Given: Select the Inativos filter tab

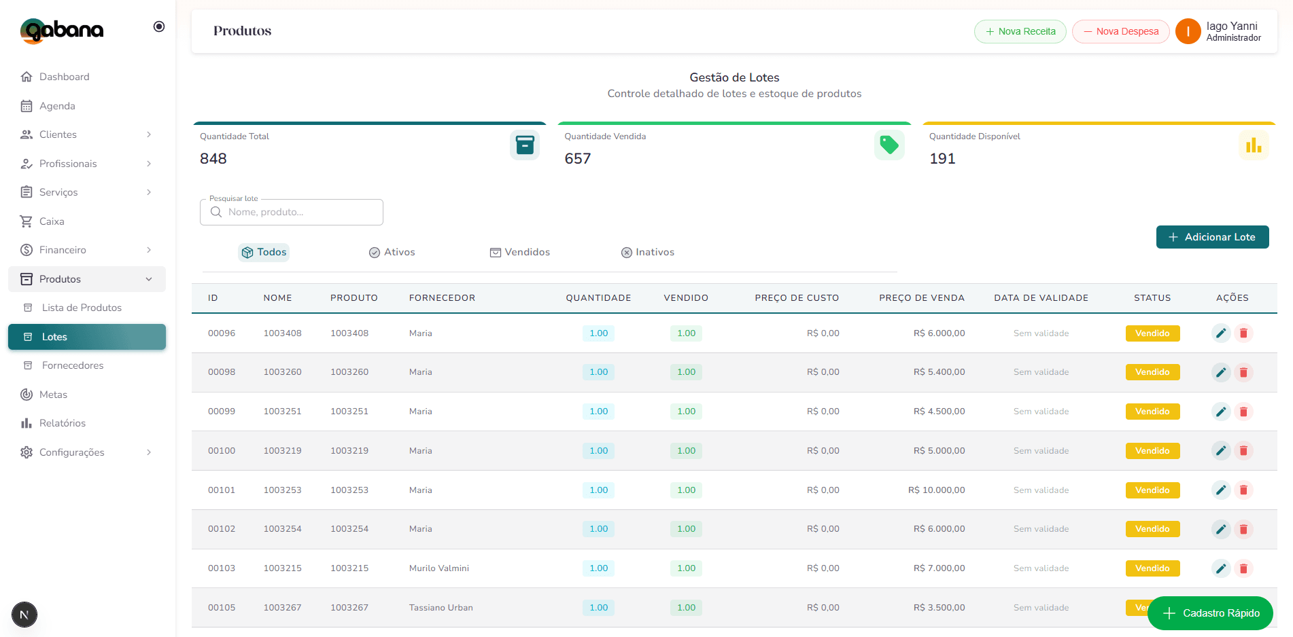Looking at the screenshot, I should pyautogui.click(x=648, y=252).
